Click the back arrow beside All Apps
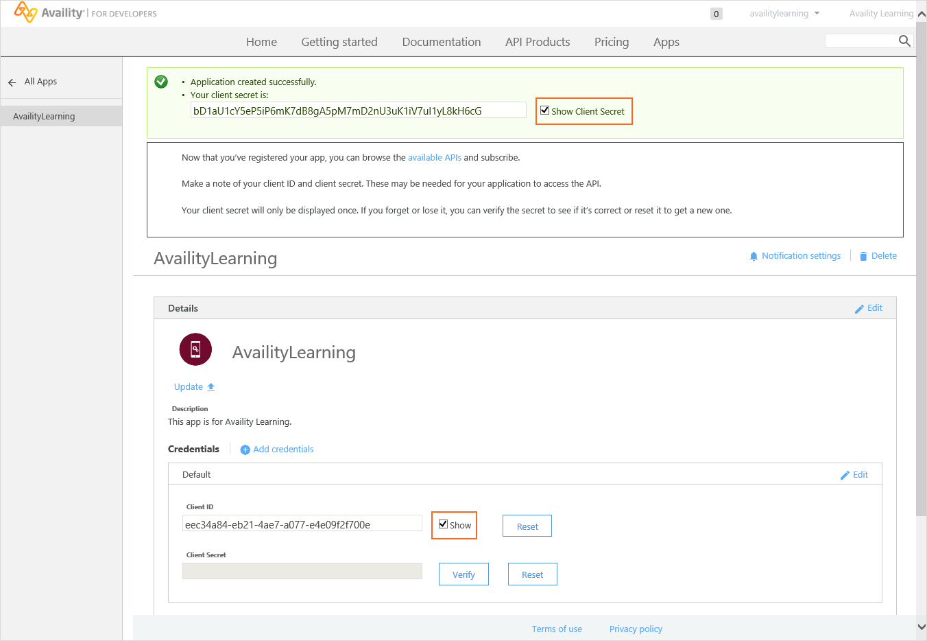Image resolution: width=927 pixels, height=641 pixels. click(12, 82)
